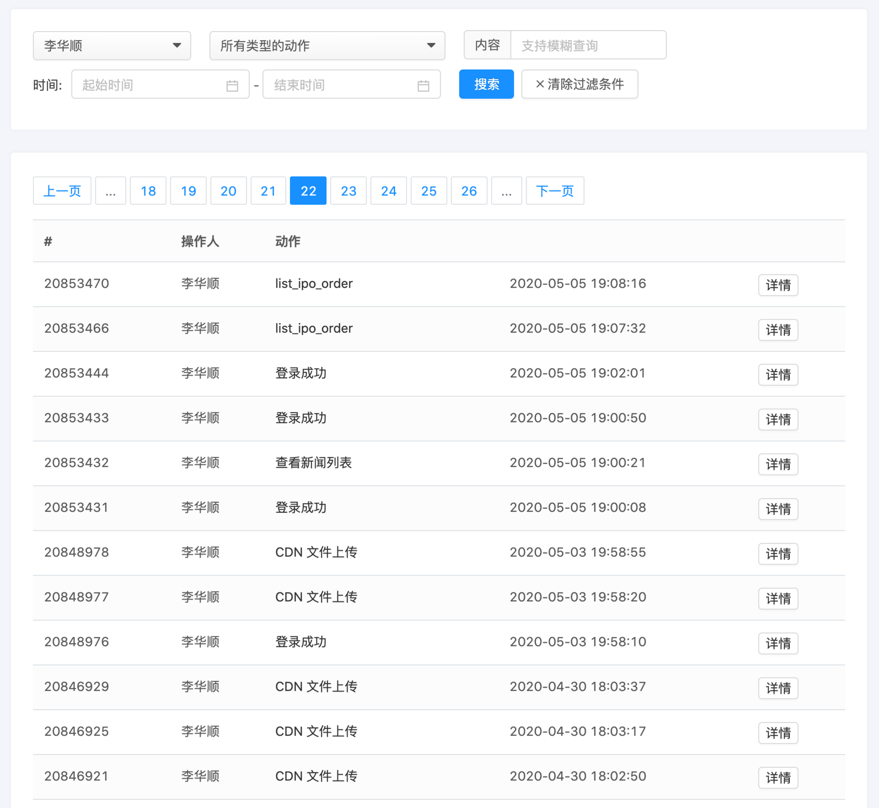This screenshot has height=808, width=879.
Task: Click timestamp 2020-05-05 19:00:50
Action: coord(578,418)
